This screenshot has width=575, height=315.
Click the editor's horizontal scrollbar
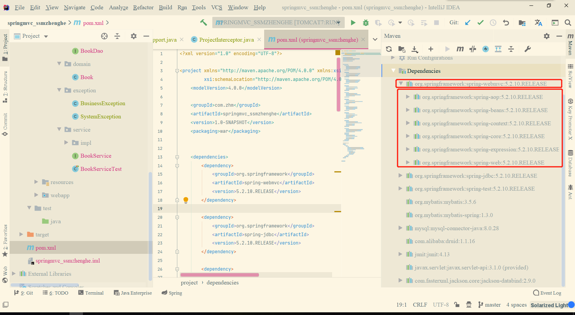[220, 275]
